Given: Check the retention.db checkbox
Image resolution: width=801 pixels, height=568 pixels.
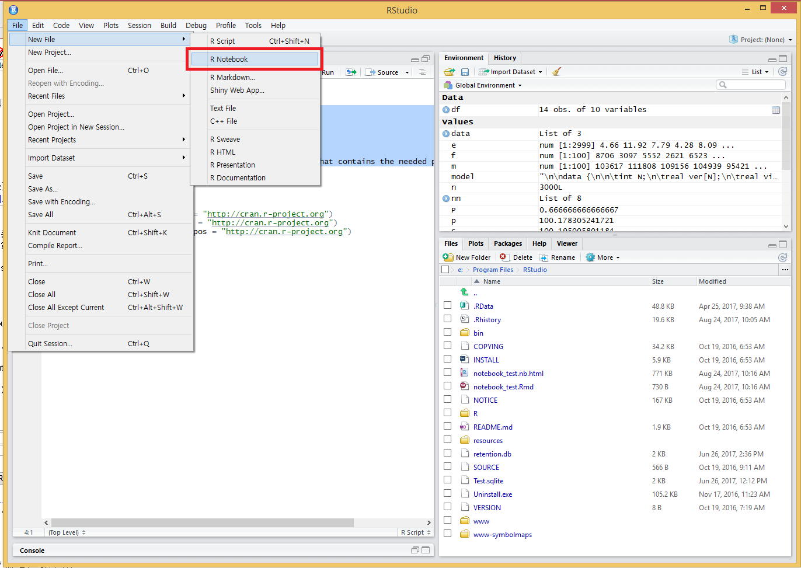Looking at the screenshot, I should tap(447, 453).
